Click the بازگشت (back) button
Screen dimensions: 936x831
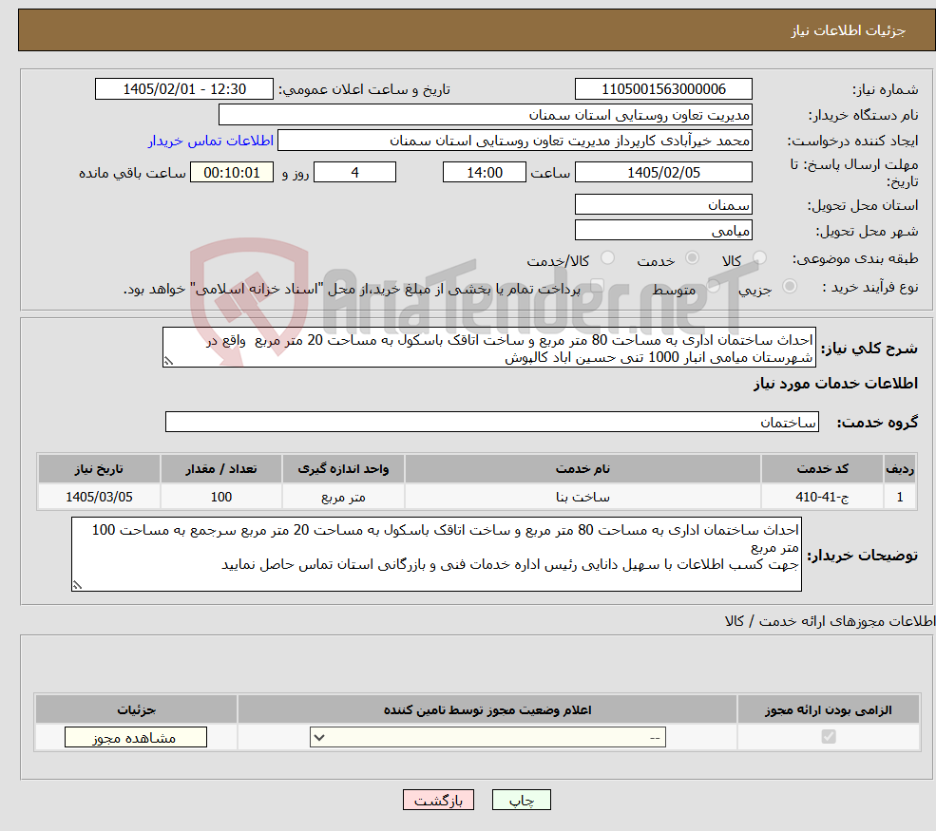tap(438, 800)
